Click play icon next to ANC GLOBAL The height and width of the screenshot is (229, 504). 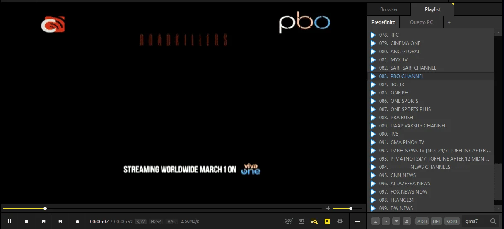pyautogui.click(x=373, y=52)
